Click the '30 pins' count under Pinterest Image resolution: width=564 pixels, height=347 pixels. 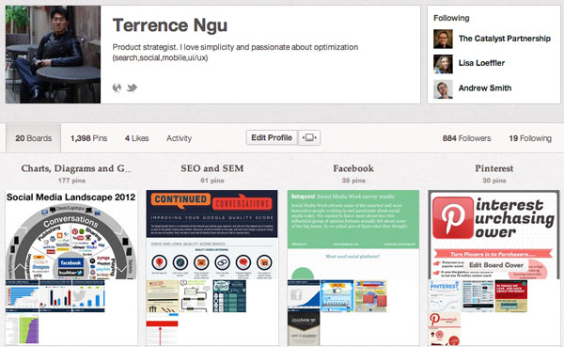493,181
